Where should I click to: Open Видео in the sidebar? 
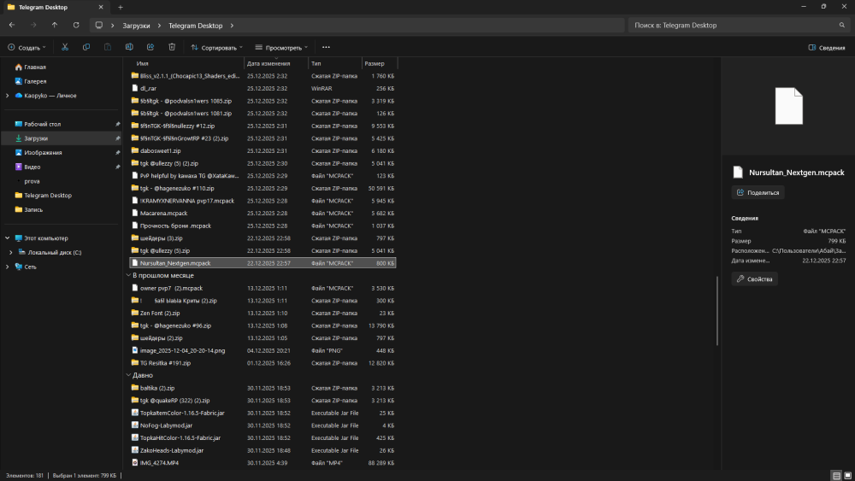point(32,167)
